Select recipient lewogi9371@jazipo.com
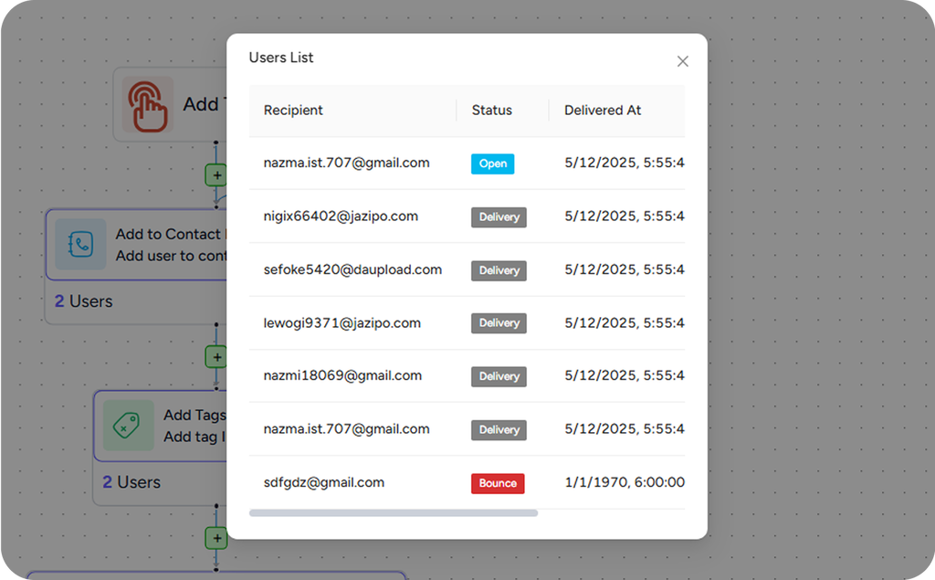The image size is (935, 580). pyautogui.click(x=341, y=322)
